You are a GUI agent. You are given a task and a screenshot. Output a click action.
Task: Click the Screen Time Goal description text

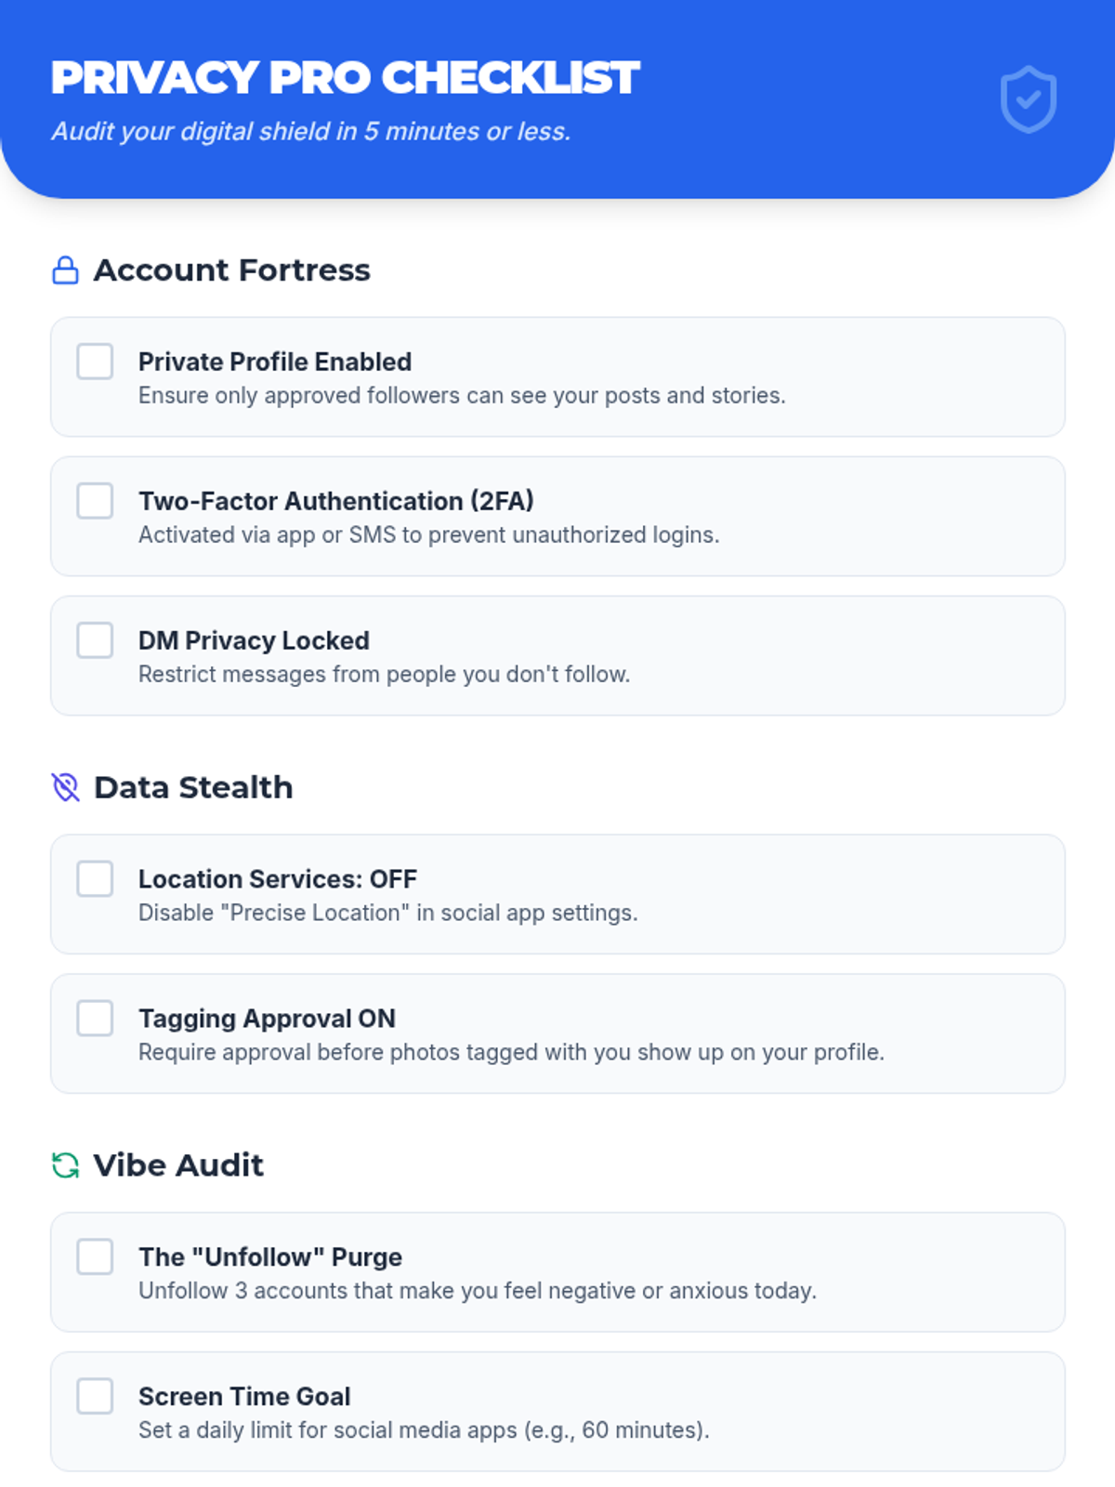[424, 1430]
